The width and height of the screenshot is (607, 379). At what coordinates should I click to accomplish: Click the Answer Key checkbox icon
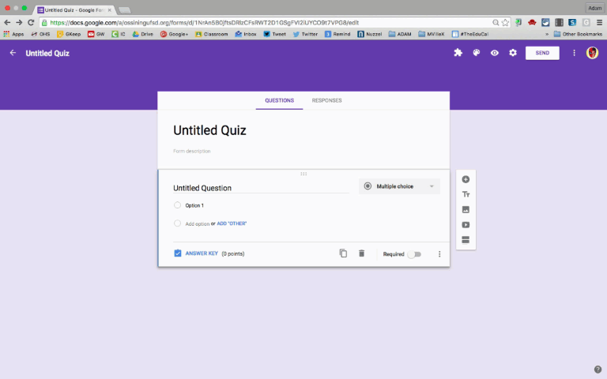pyautogui.click(x=178, y=253)
